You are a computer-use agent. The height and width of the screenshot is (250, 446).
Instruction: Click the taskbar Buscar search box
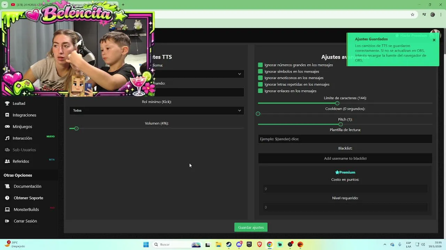pos(178,244)
